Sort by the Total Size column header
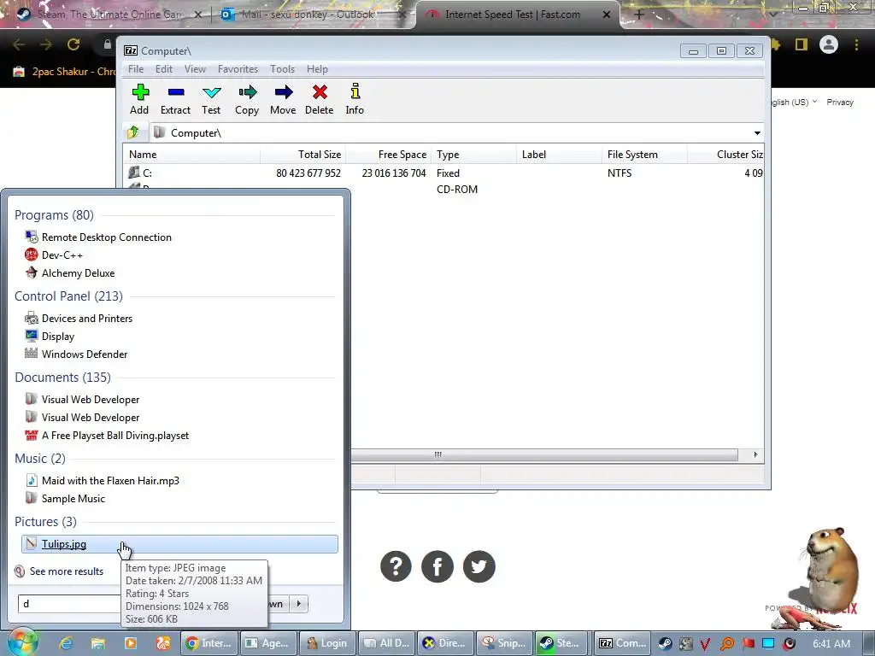Viewport: 875px width, 656px height. click(x=303, y=155)
